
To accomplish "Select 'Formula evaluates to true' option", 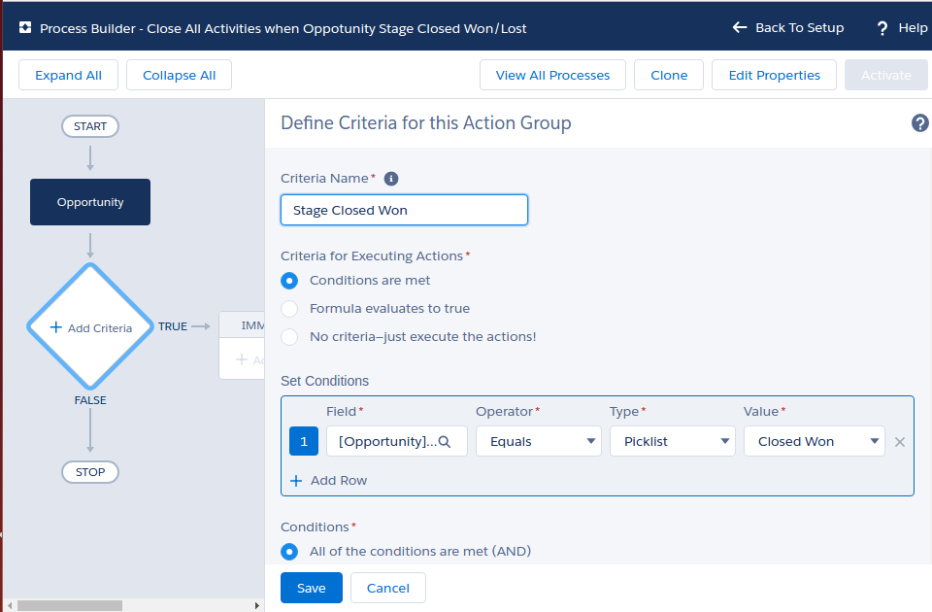I will click(289, 309).
